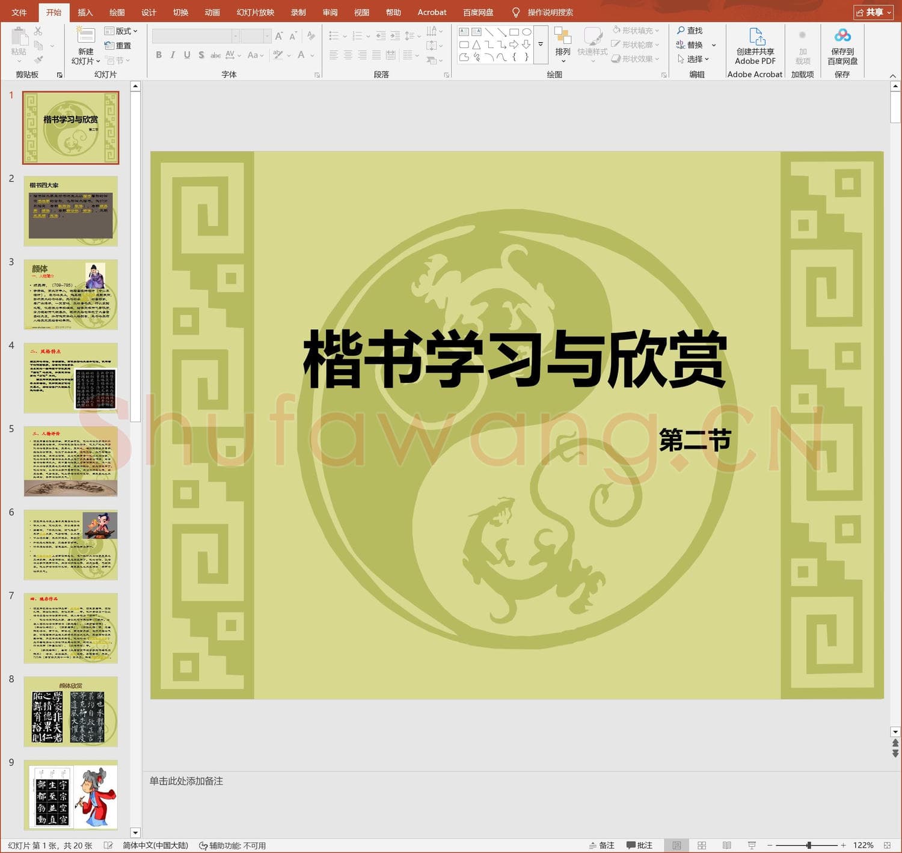Toggle Comments pane (批注) in status bar

(x=639, y=845)
